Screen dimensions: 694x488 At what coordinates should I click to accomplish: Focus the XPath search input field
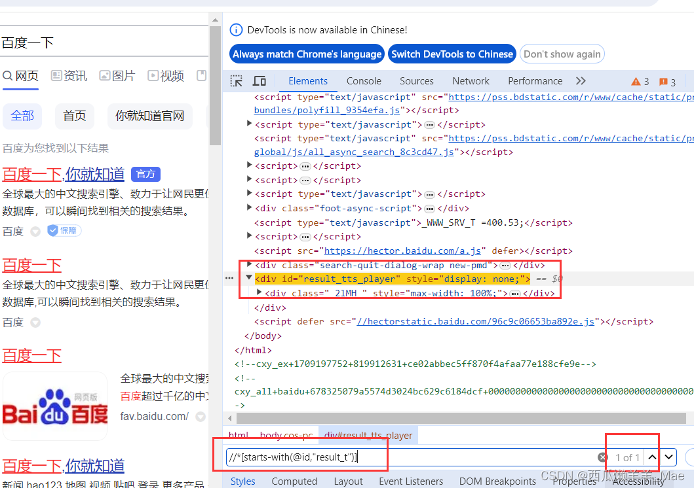coord(411,457)
